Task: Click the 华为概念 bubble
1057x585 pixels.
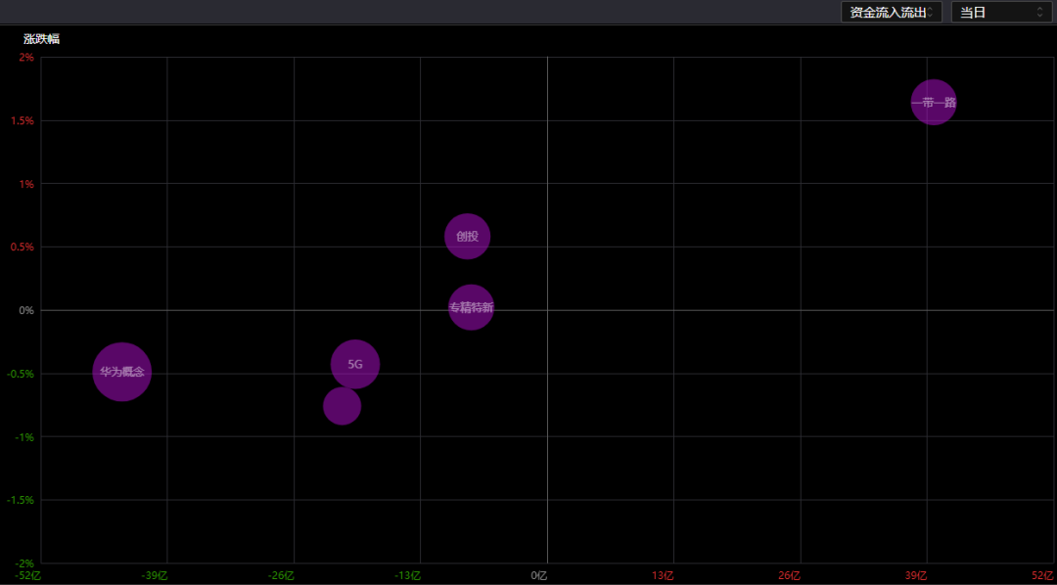Action: [122, 372]
